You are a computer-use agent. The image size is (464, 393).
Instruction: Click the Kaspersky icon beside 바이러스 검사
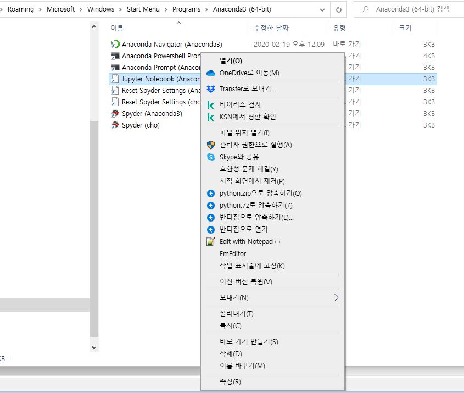[211, 105]
